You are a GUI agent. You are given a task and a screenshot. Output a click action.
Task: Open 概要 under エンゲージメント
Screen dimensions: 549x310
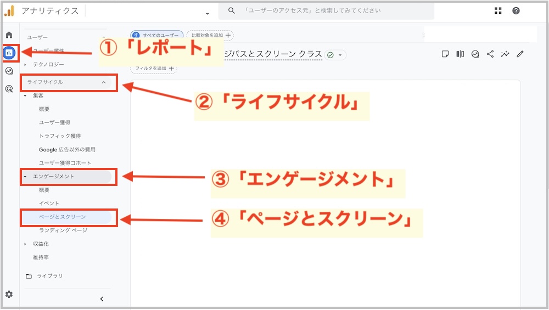44,190
